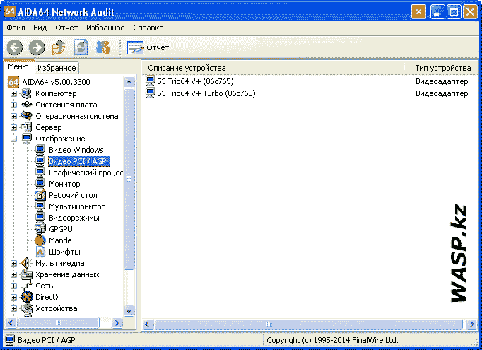Viewport: 482px width, 350px height.
Task: Open the Вид menu
Action: (x=40, y=28)
